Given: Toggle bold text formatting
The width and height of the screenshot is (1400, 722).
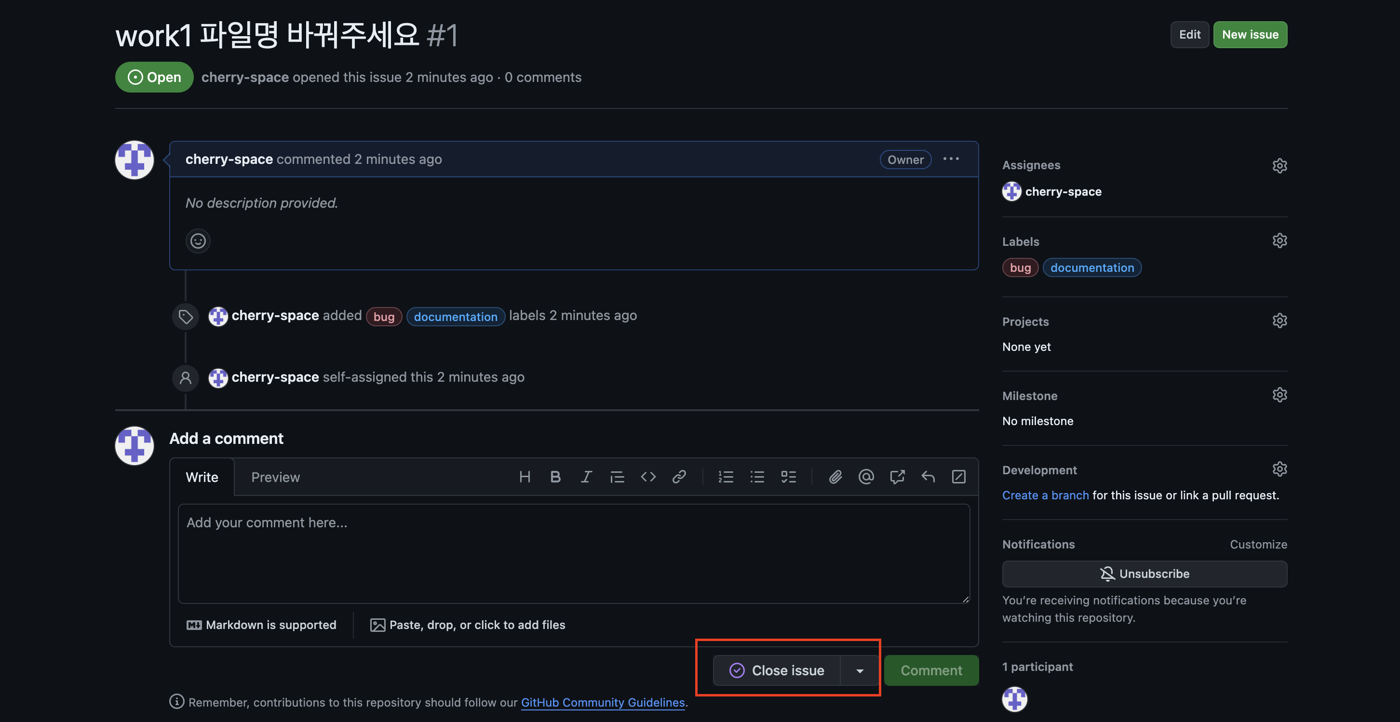Looking at the screenshot, I should [555, 477].
